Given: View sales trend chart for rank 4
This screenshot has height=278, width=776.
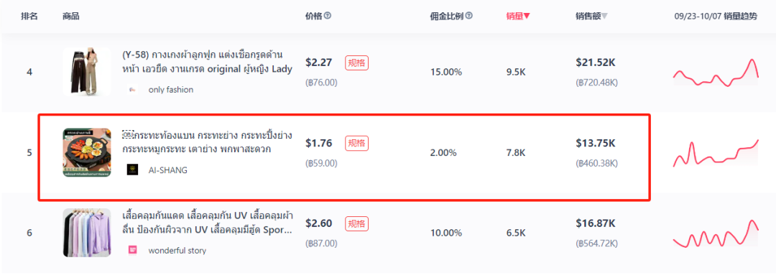Looking at the screenshot, I should (x=716, y=73).
